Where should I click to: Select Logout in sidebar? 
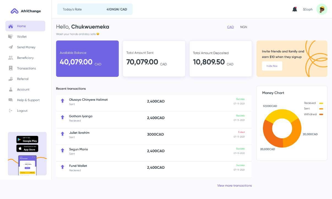22,111
